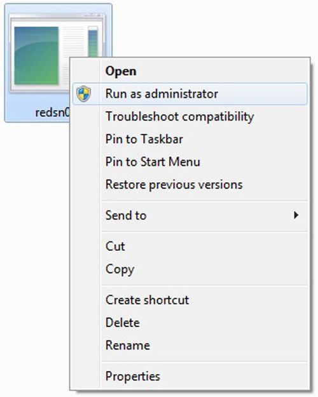Expand the Send to submenu arrow
Image resolution: width=318 pixels, height=397 pixels.
[x=296, y=215]
